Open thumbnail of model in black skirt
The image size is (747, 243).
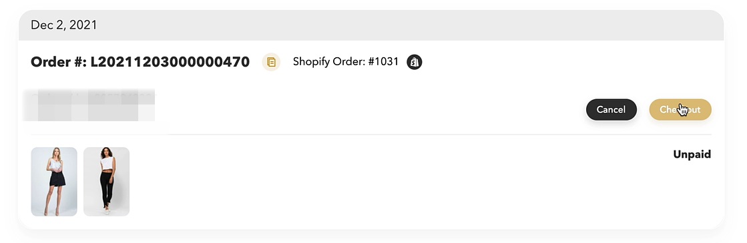[x=54, y=182]
